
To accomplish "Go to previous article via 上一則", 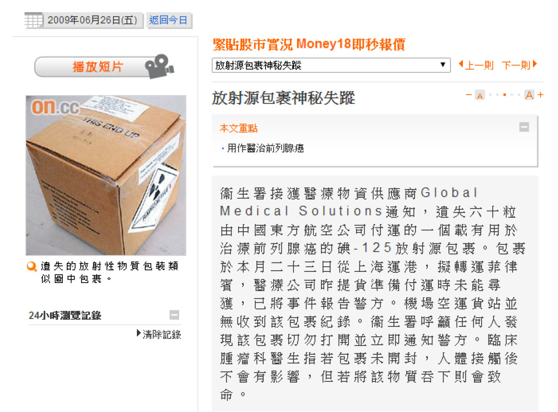I will pyautogui.click(x=479, y=65).
